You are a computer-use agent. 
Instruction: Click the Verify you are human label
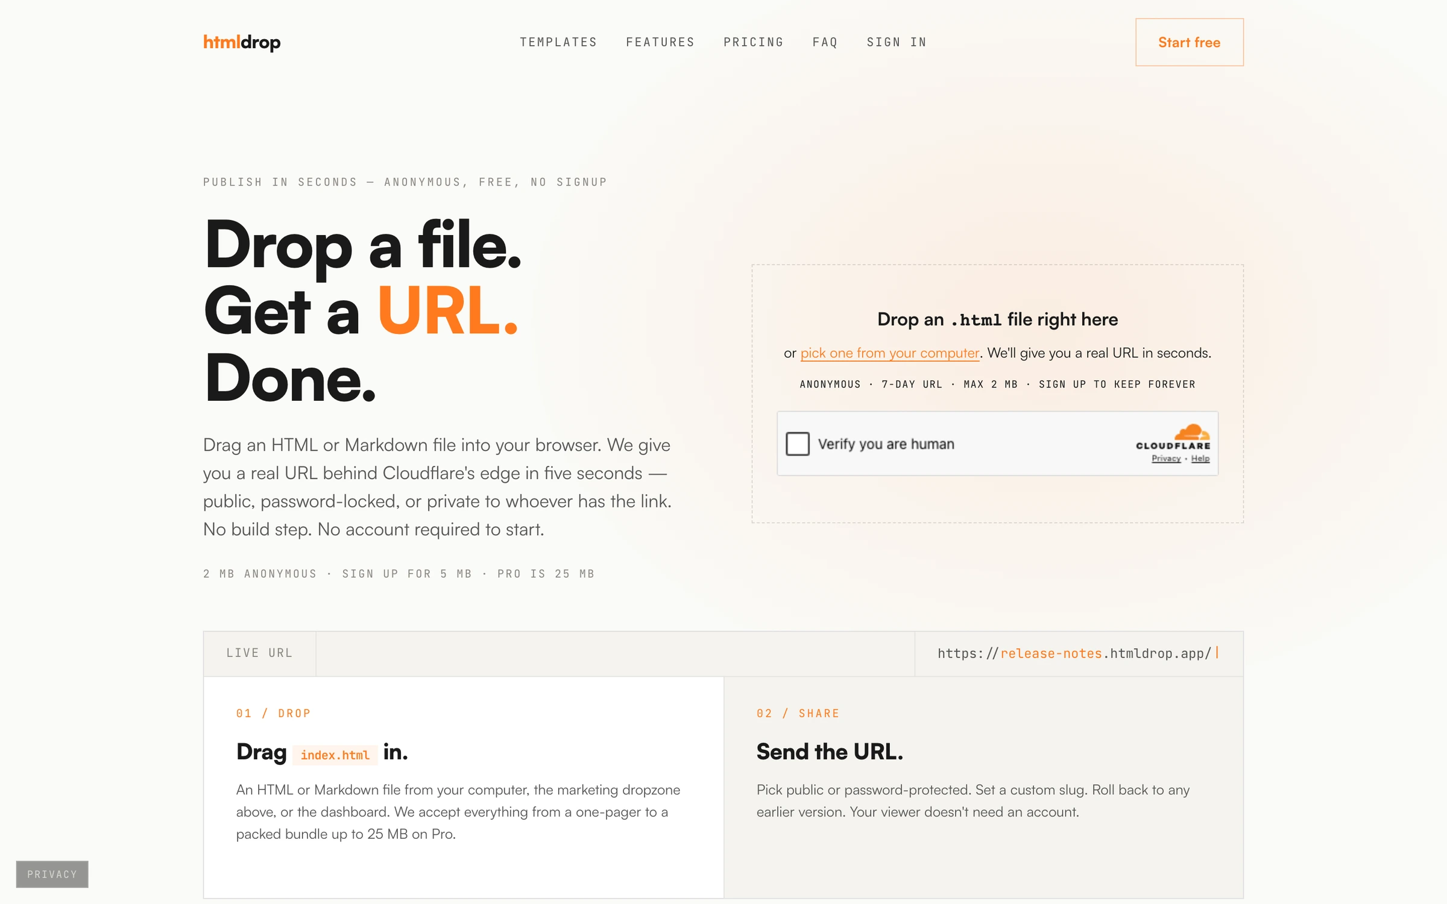[x=886, y=444]
